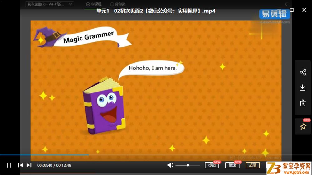This screenshot has width=312, height=175.
Task: Click the back chevron at top right
Action: 286,4
